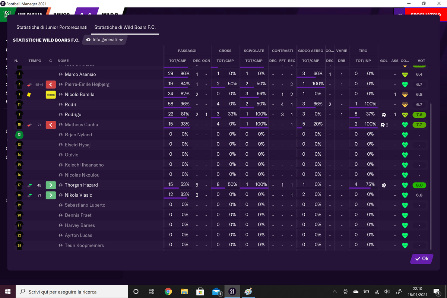
Task: Click substitution arrows icon for Vlasic row
Action: (30, 195)
